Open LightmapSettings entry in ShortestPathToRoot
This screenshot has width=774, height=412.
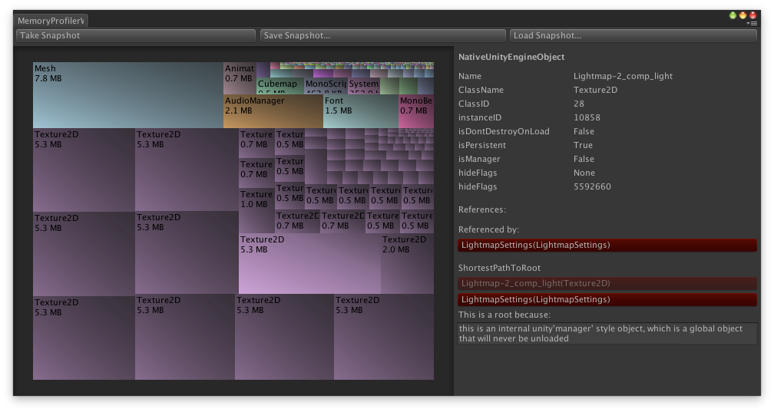tap(607, 300)
